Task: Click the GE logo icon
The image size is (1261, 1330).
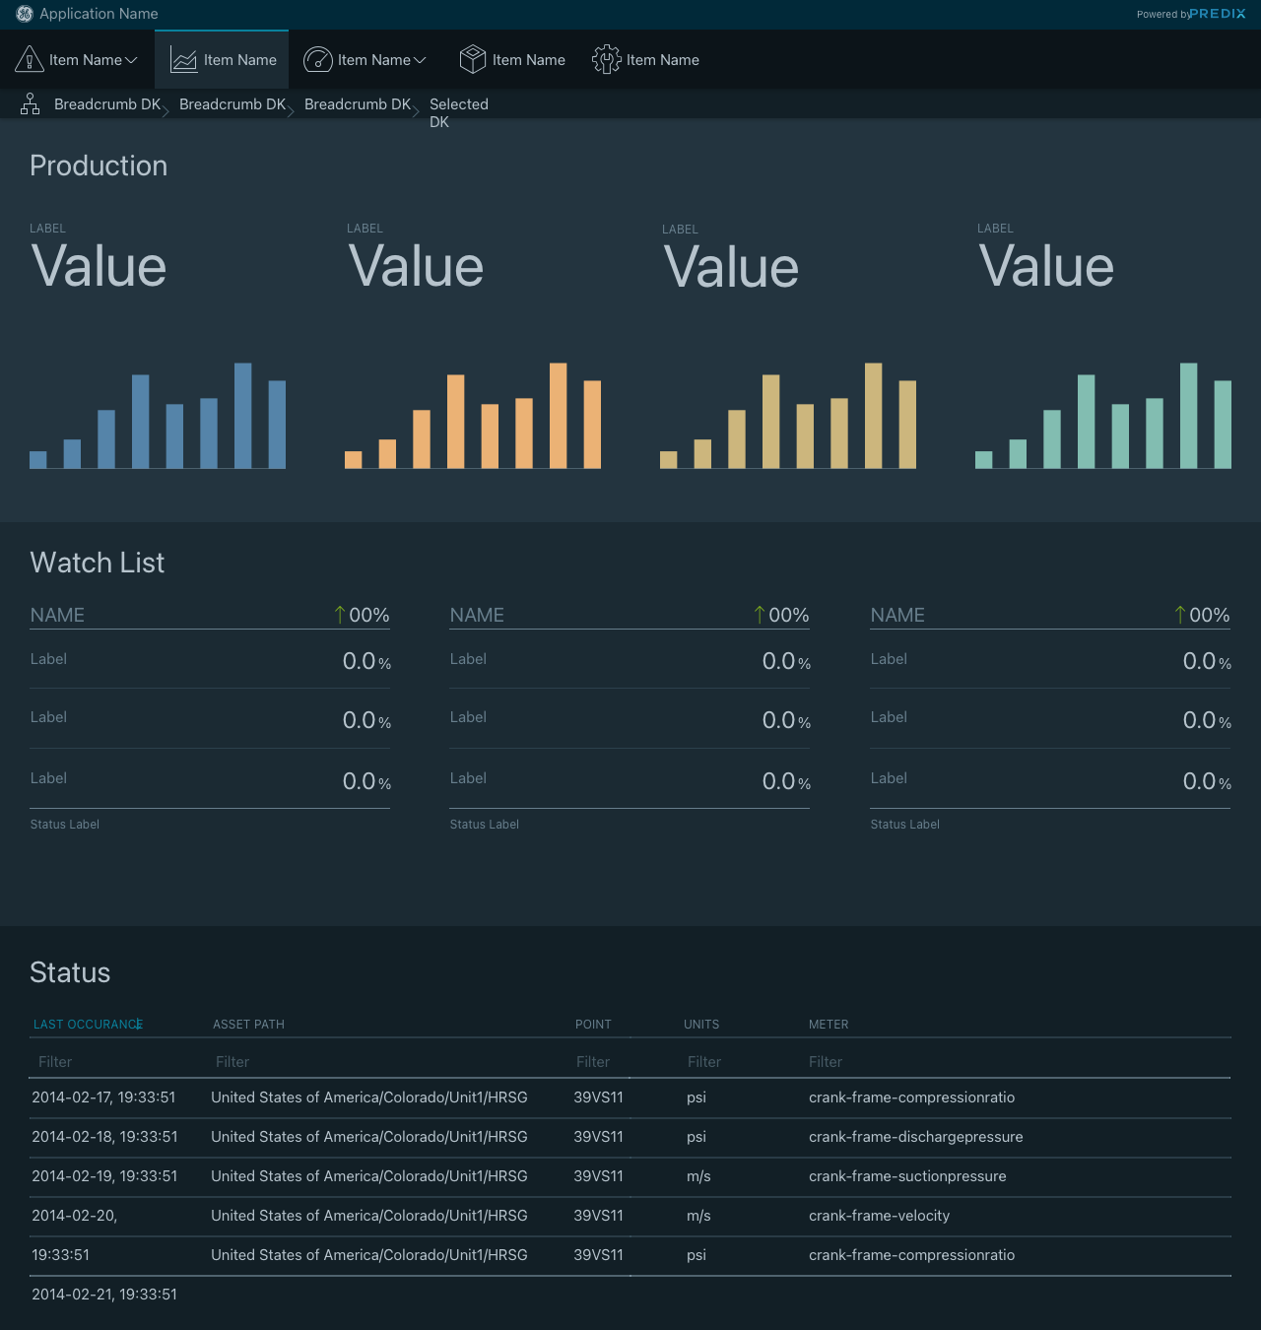Action: pyautogui.click(x=25, y=14)
